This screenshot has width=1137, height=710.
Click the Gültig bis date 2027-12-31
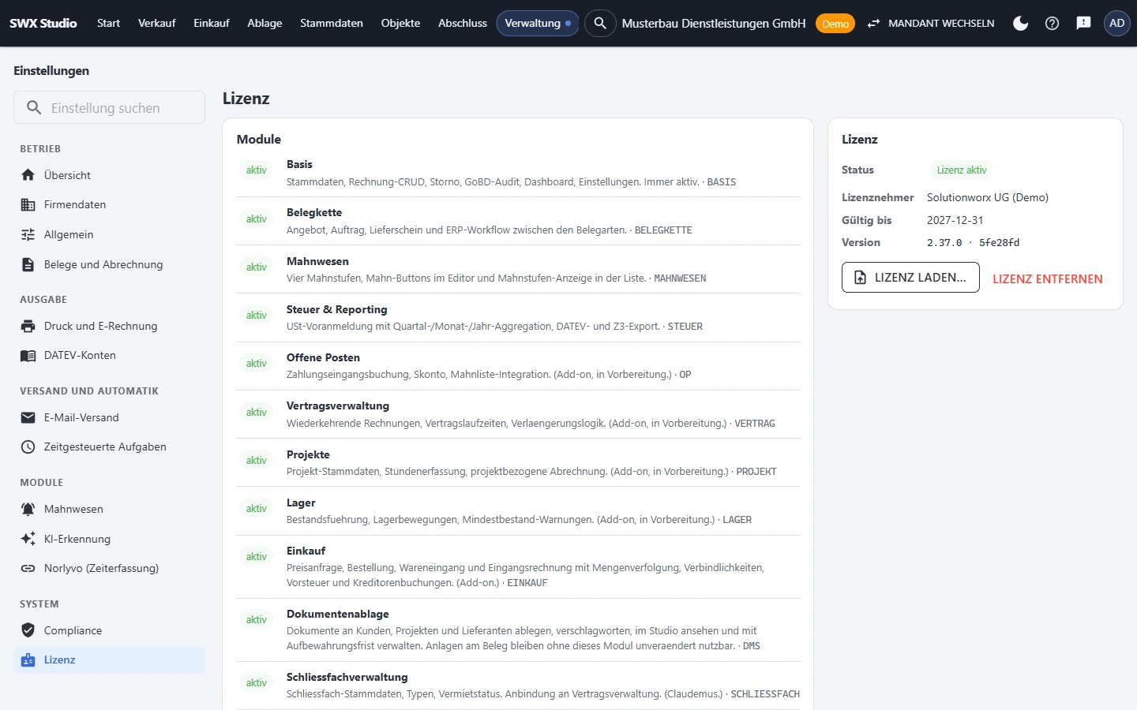tap(955, 220)
